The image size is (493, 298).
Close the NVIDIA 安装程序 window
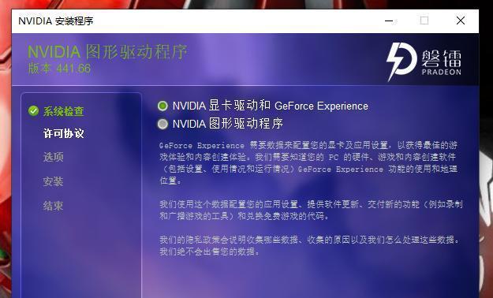pos(461,20)
